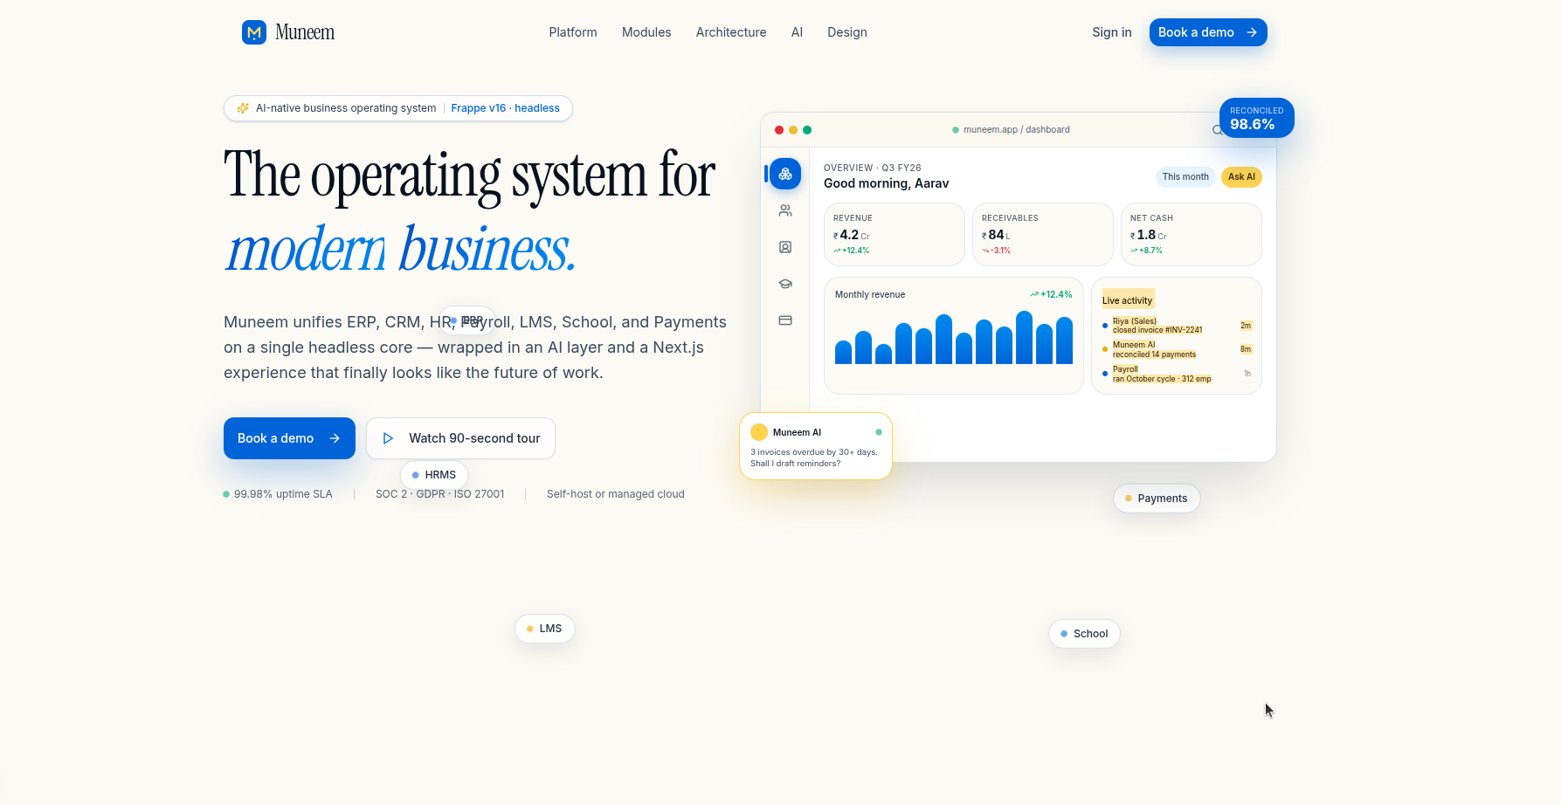Click the Ask AI button
The height and width of the screenshot is (805, 1561).
pyautogui.click(x=1241, y=177)
